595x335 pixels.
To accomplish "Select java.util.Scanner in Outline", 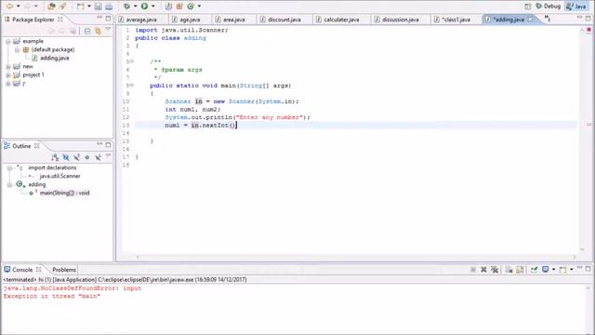I will [x=59, y=176].
